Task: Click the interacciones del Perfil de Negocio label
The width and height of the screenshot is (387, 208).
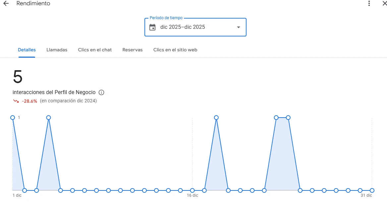Action: click(54, 92)
